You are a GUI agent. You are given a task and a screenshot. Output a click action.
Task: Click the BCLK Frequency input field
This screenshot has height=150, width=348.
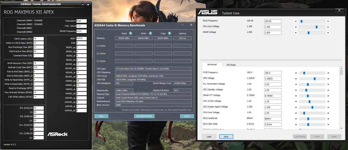(x=273, y=21)
